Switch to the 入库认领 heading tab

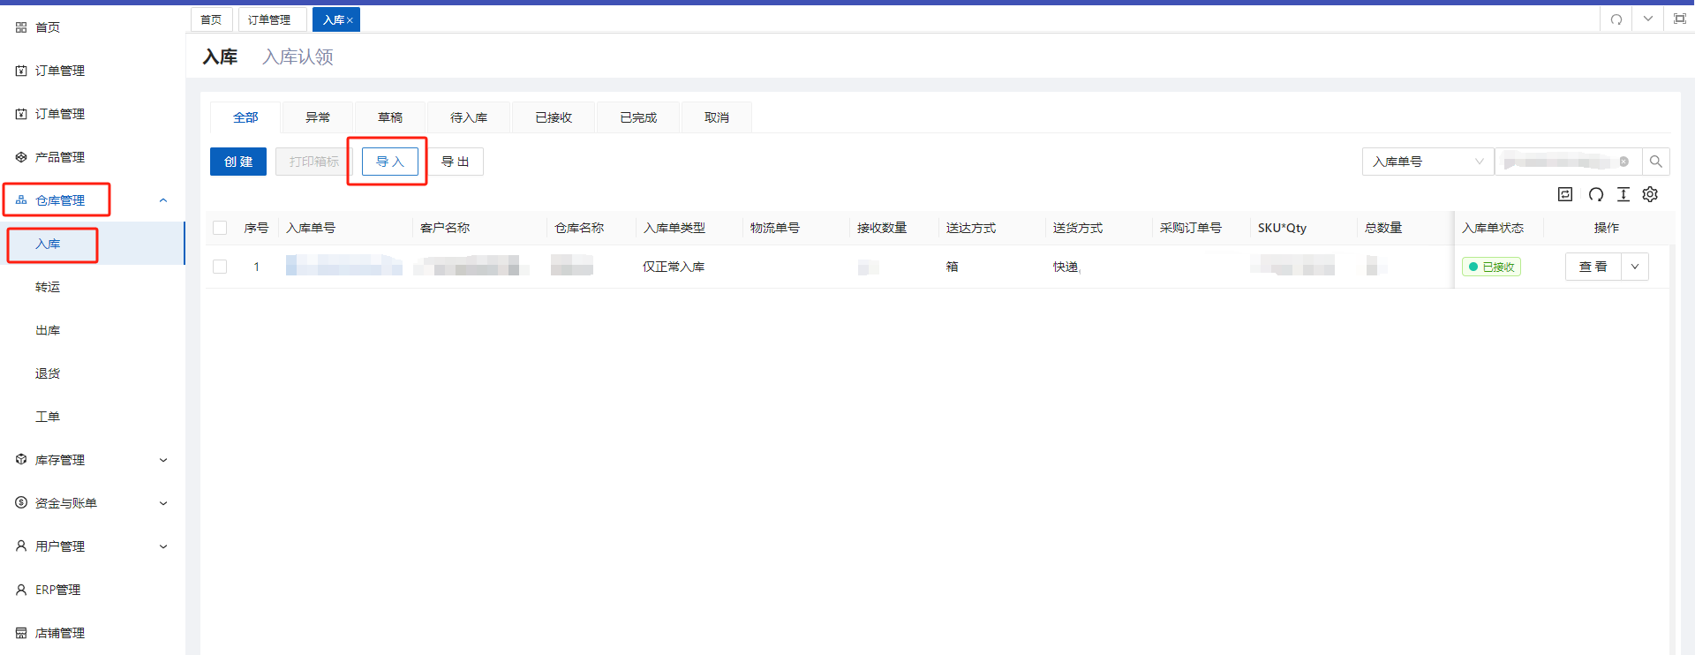[298, 57]
